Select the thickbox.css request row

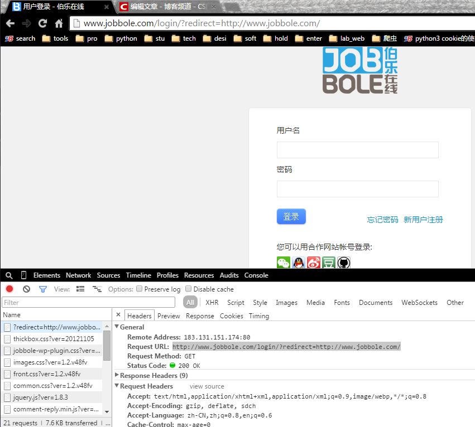pyautogui.click(x=52, y=338)
